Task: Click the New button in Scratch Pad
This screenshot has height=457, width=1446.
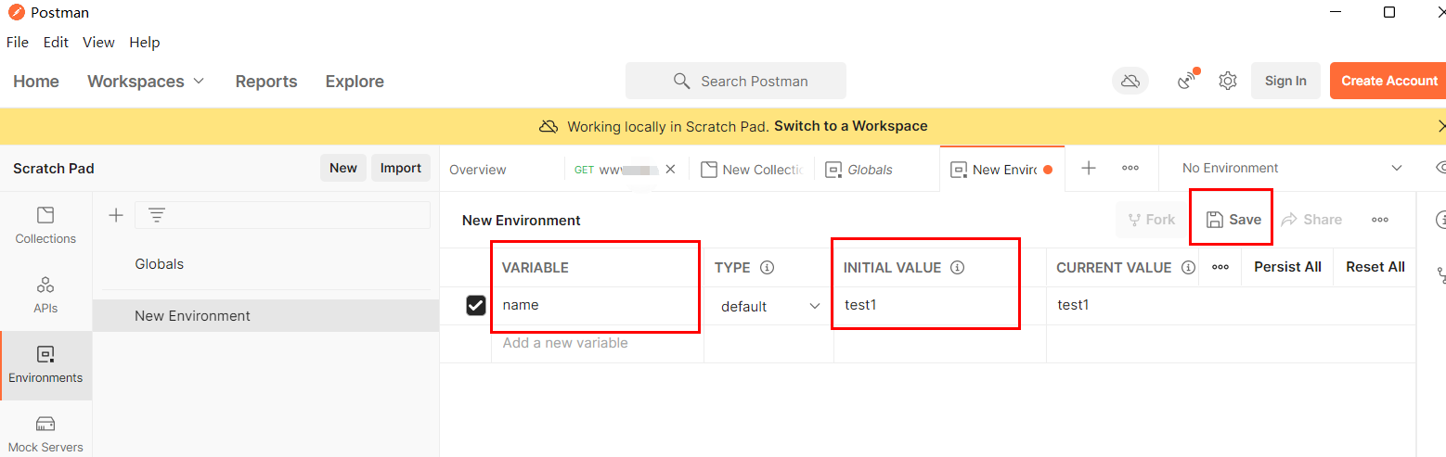Action: click(x=343, y=168)
